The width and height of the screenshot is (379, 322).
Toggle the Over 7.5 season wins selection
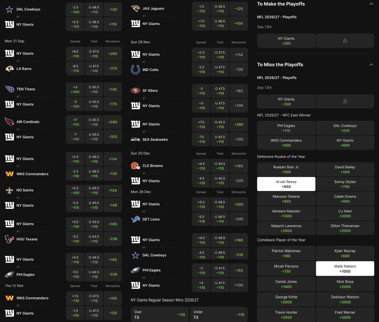click(159, 314)
